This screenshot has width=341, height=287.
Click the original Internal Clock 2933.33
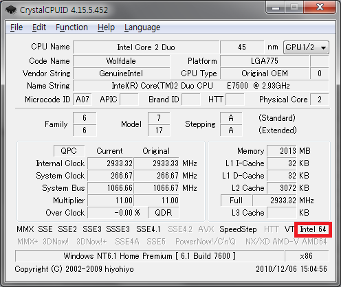[157, 163]
